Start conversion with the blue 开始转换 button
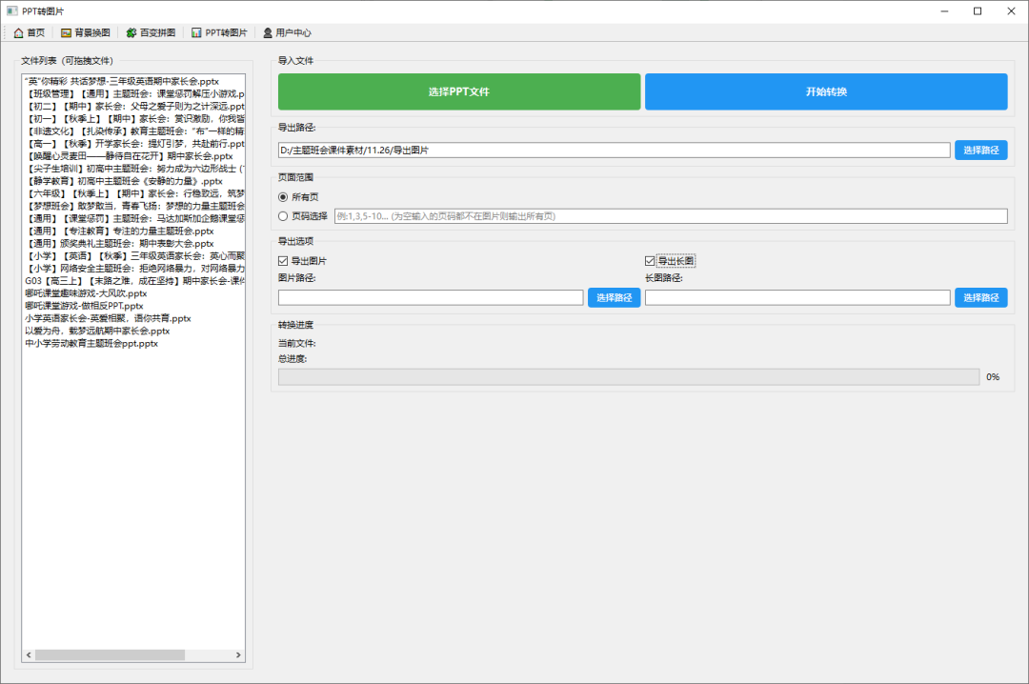Screen dimensions: 1029x684 point(825,91)
